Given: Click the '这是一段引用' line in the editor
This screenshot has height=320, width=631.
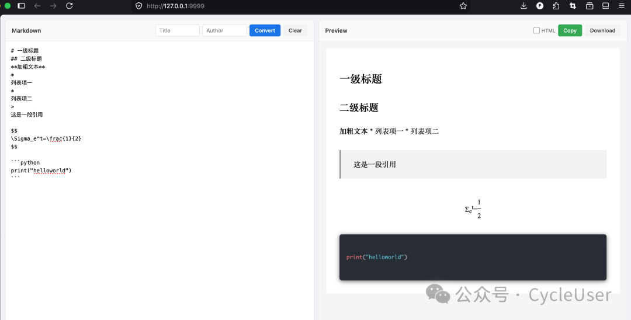Looking at the screenshot, I should click(x=26, y=114).
